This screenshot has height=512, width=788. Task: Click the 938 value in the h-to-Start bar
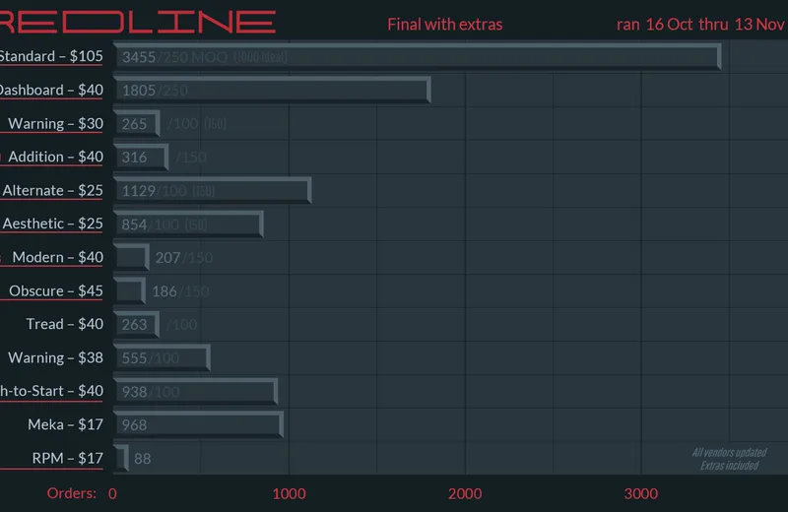[x=134, y=392]
